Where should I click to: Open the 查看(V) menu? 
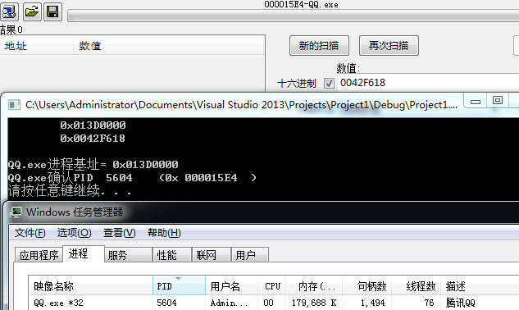(120, 233)
